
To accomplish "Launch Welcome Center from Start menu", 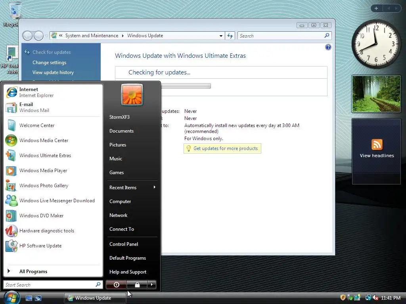I will click(53, 125).
